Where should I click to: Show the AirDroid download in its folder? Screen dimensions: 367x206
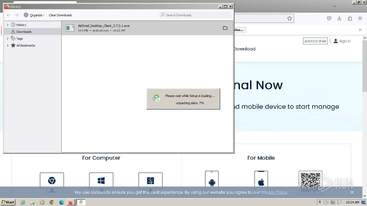tap(225, 28)
